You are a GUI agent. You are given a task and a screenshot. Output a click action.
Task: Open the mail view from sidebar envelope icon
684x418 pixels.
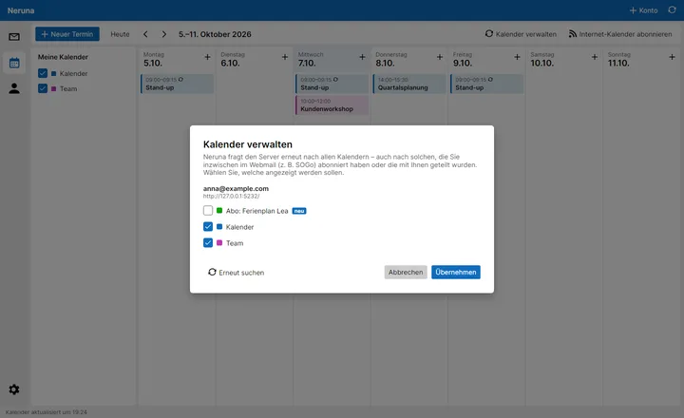pos(14,37)
